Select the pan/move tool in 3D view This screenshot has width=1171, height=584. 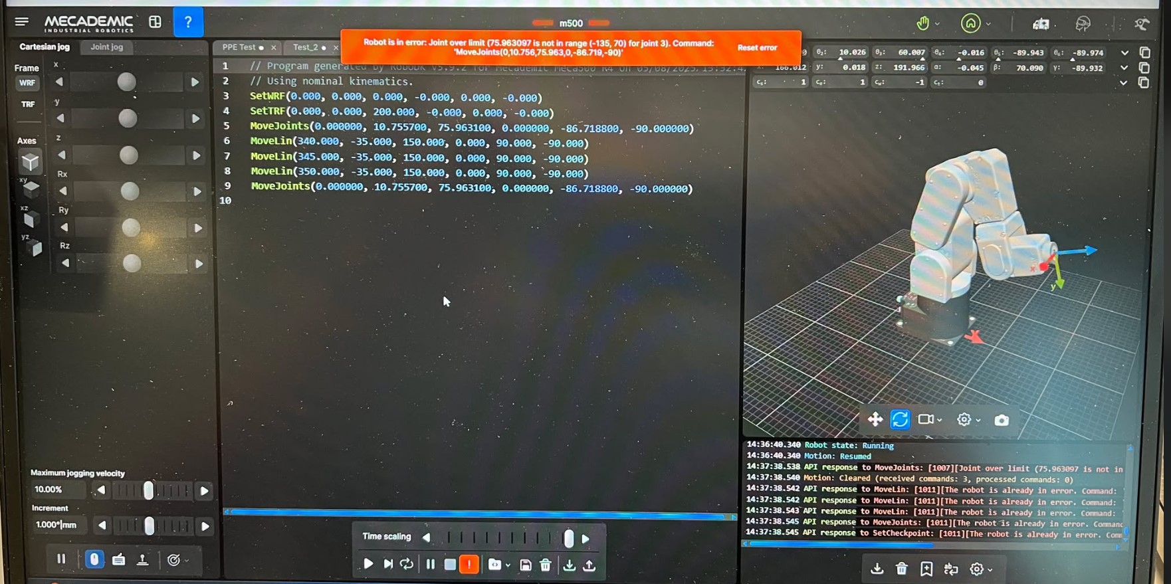click(875, 419)
